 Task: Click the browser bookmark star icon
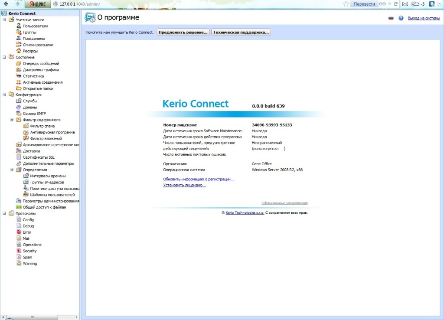click(346, 4)
